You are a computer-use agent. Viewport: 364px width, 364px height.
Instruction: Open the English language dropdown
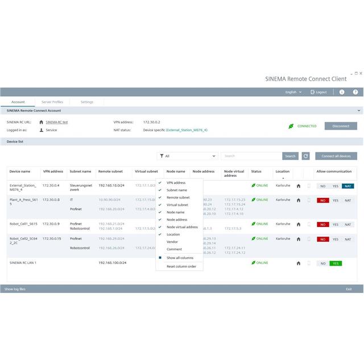coord(293,92)
